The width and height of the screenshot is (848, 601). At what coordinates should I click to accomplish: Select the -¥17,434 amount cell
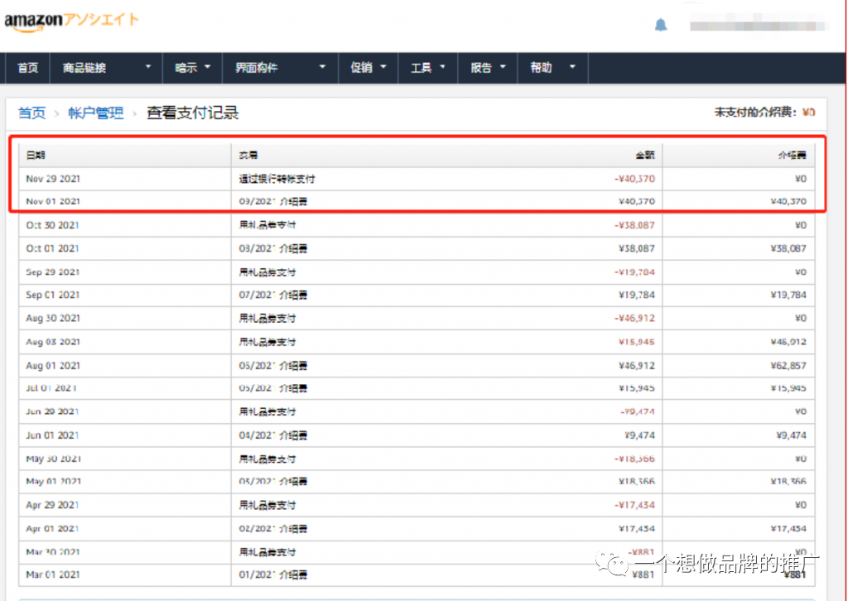(x=634, y=505)
